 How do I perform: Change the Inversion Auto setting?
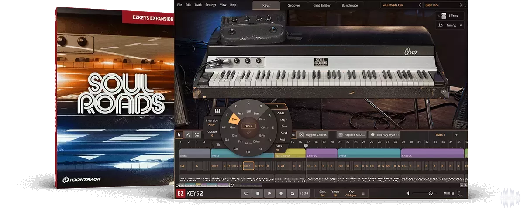[x=211, y=122]
